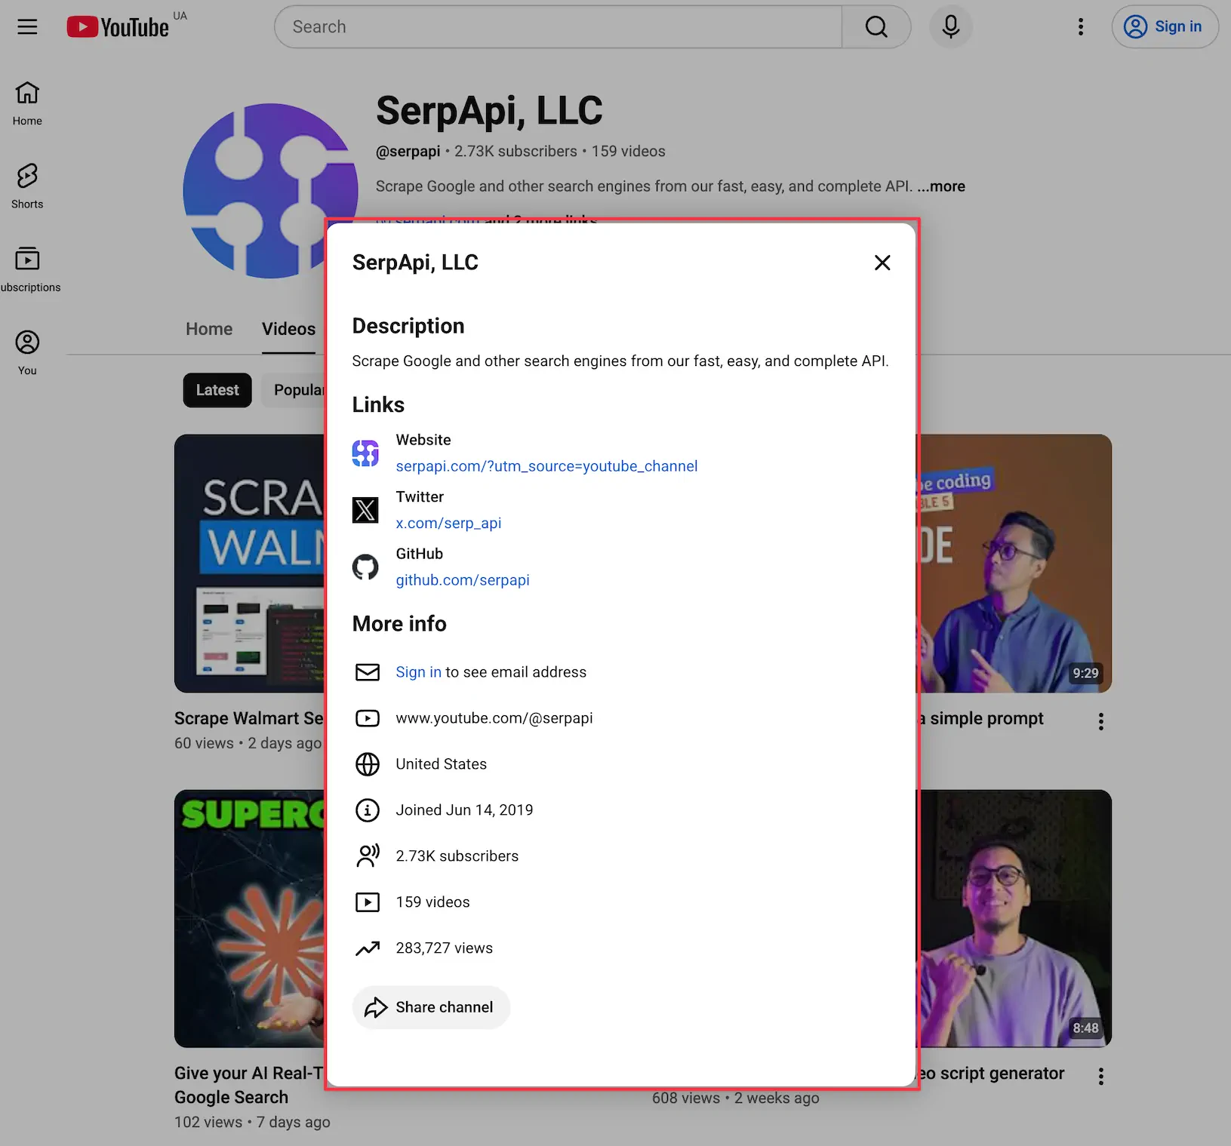Click the globe country icon
1231x1146 pixels.
[x=368, y=764]
